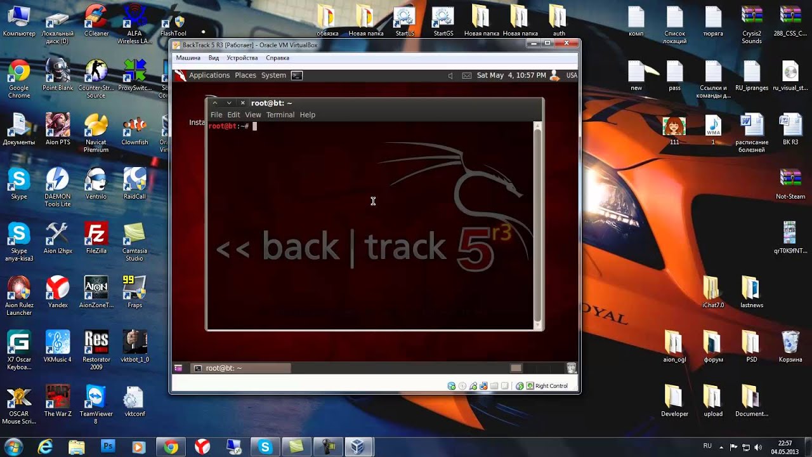Open Internet Explorer from the taskbar

(x=45, y=447)
